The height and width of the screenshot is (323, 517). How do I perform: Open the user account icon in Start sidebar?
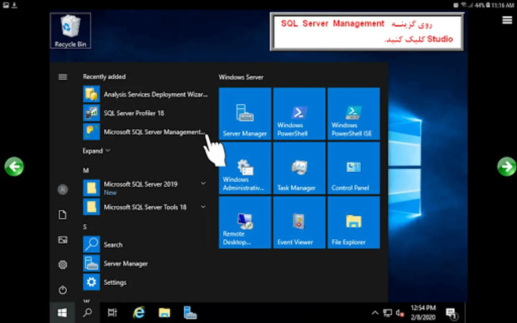(63, 189)
